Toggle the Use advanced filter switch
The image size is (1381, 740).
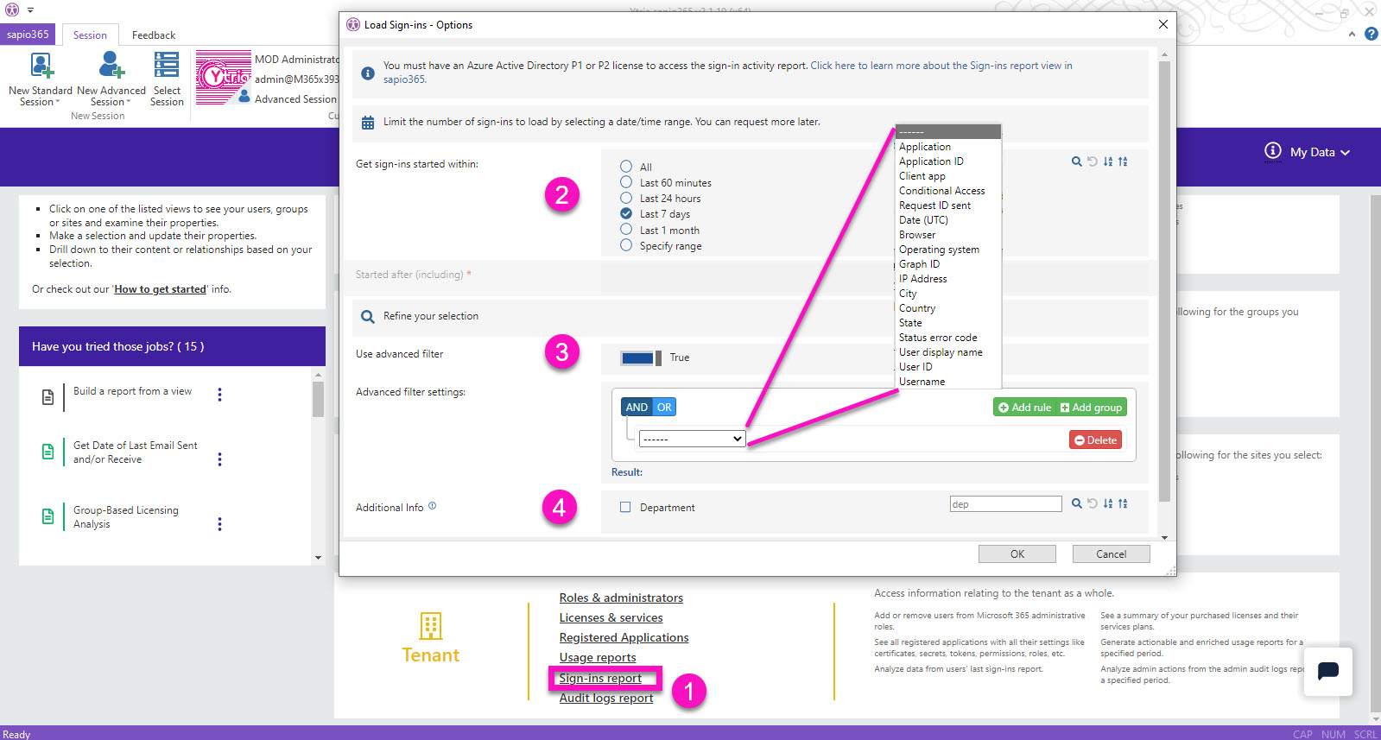click(x=641, y=357)
